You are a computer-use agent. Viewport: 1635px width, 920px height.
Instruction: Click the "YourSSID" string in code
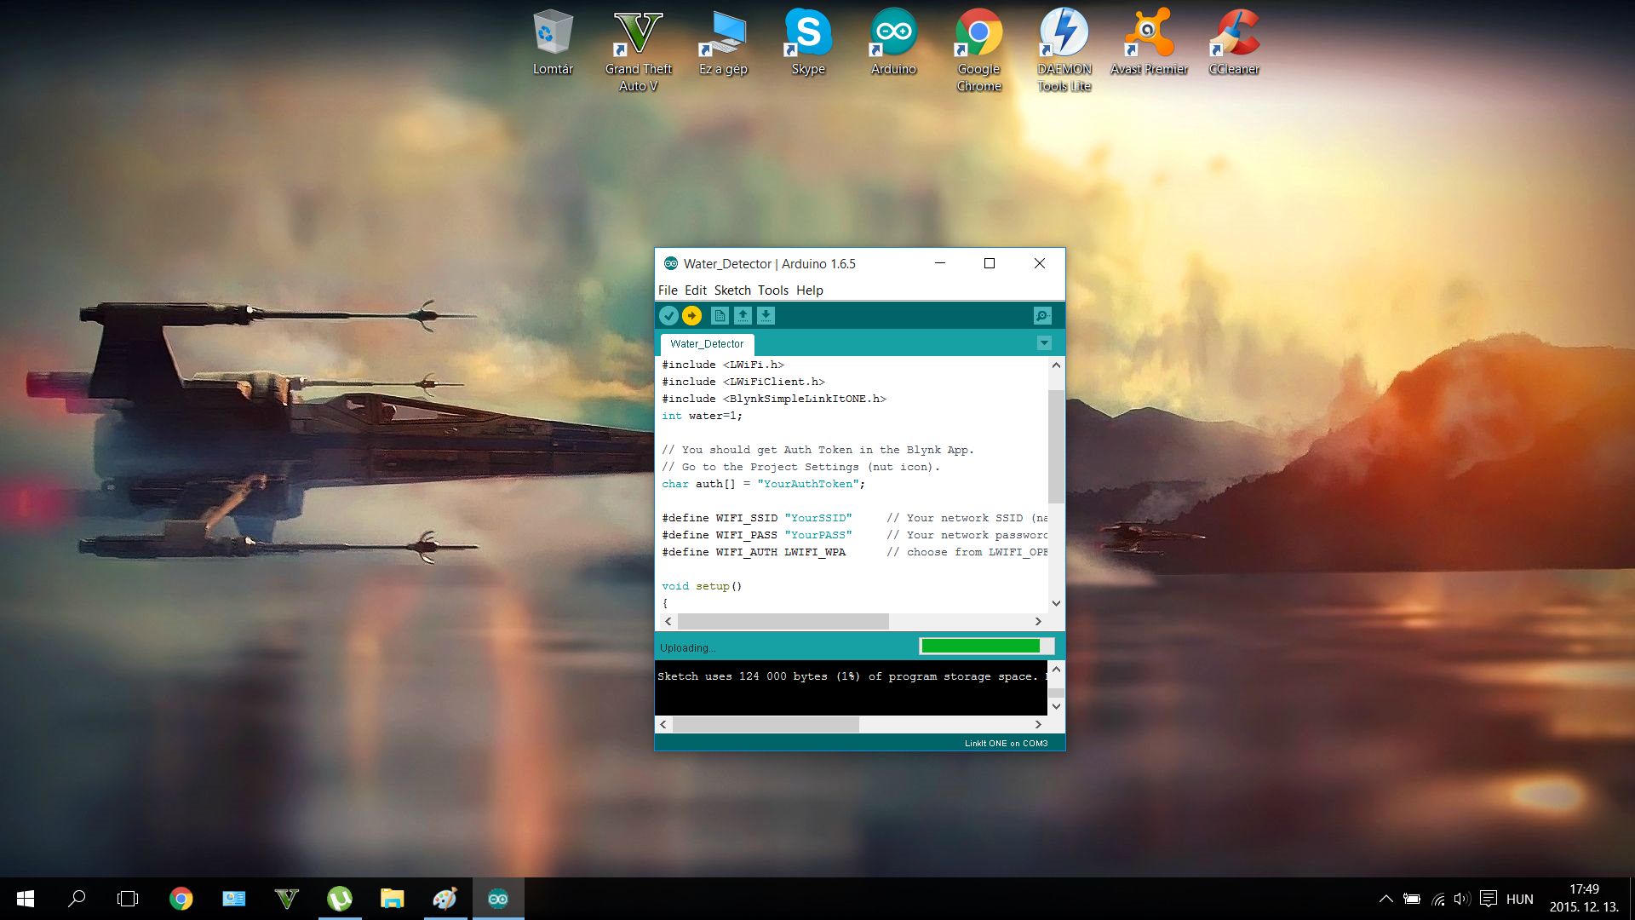tap(818, 518)
